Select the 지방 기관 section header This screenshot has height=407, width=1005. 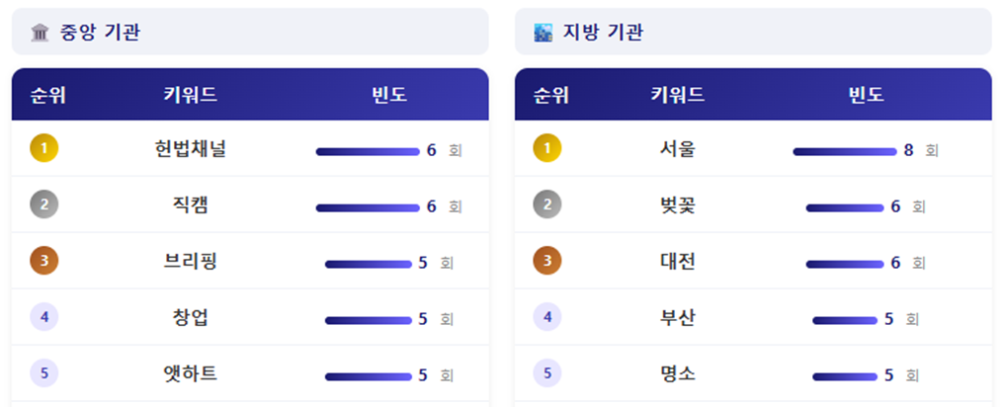(x=753, y=33)
